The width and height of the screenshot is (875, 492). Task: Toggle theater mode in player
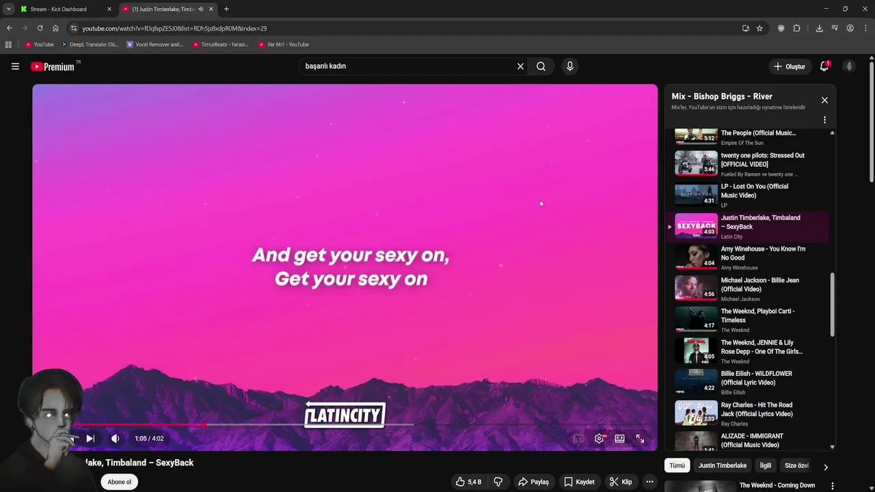click(x=619, y=439)
